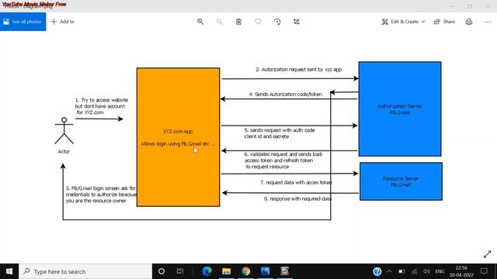Open volume control in tray

point(426,271)
